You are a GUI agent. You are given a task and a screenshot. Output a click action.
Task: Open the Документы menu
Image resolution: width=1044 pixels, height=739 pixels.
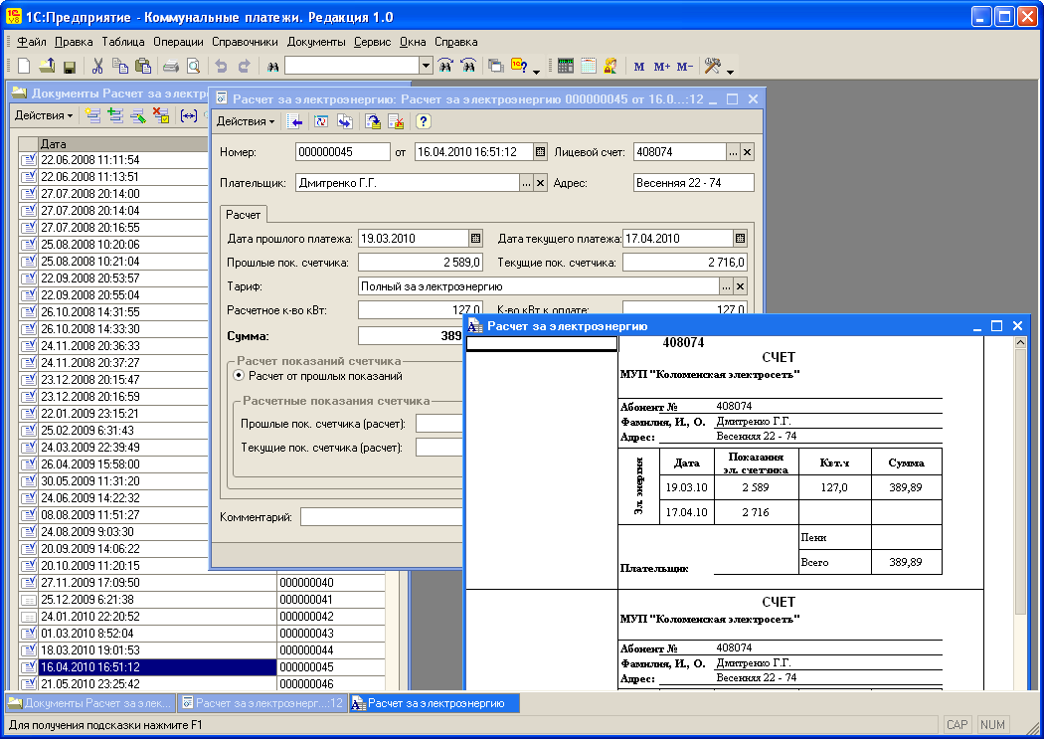tap(316, 42)
